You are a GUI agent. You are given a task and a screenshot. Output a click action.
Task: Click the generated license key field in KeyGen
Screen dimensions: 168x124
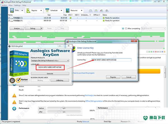[50, 67]
